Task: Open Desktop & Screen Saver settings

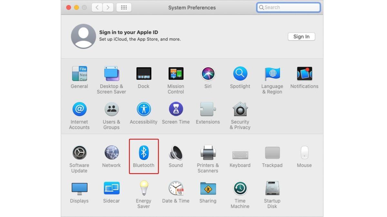Action: (111, 74)
